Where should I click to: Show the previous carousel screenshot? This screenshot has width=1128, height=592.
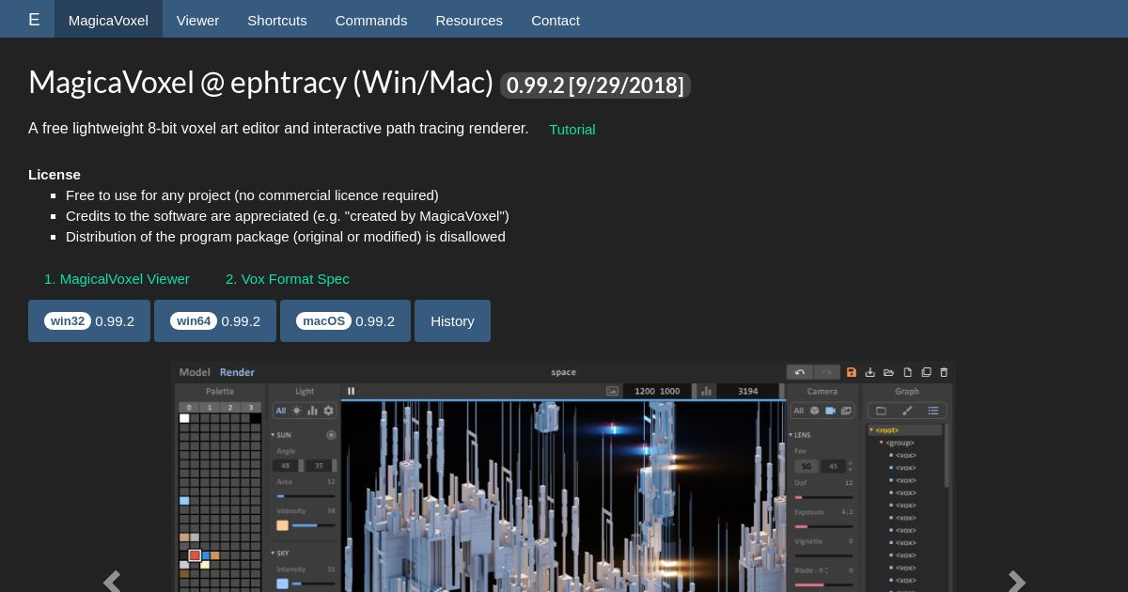coord(112,582)
